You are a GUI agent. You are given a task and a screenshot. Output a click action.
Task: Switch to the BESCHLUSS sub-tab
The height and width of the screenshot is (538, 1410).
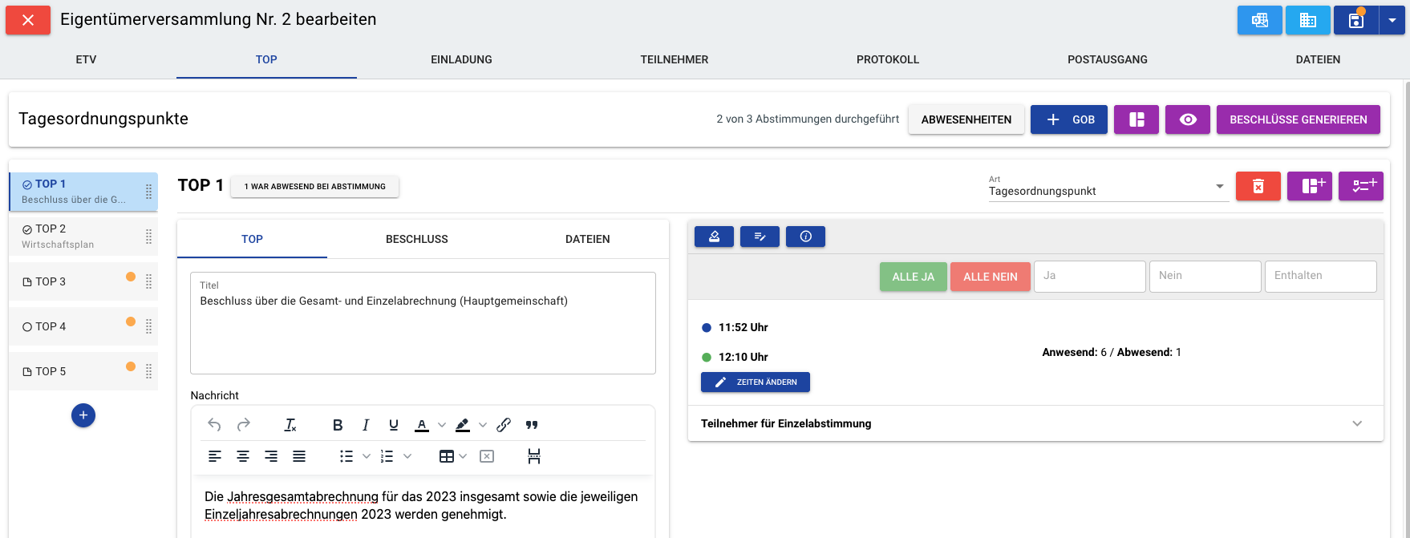417,239
